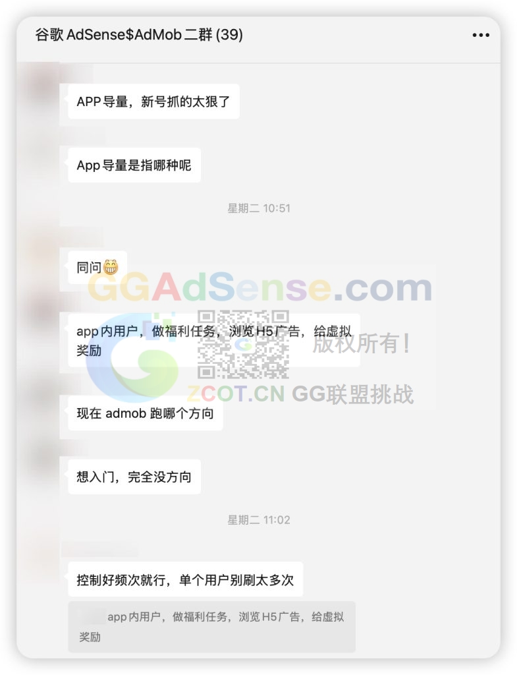Image resolution: width=517 pixels, height=675 pixels.
Task: Click the timestamp 星期二 10:51
Action: point(259,208)
